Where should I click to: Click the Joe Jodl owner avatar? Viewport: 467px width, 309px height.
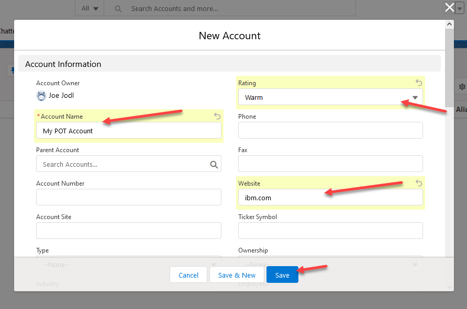click(x=41, y=96)
